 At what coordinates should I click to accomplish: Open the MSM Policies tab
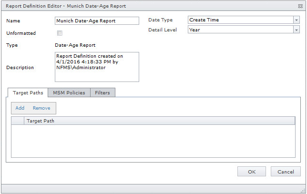point(69,92)
